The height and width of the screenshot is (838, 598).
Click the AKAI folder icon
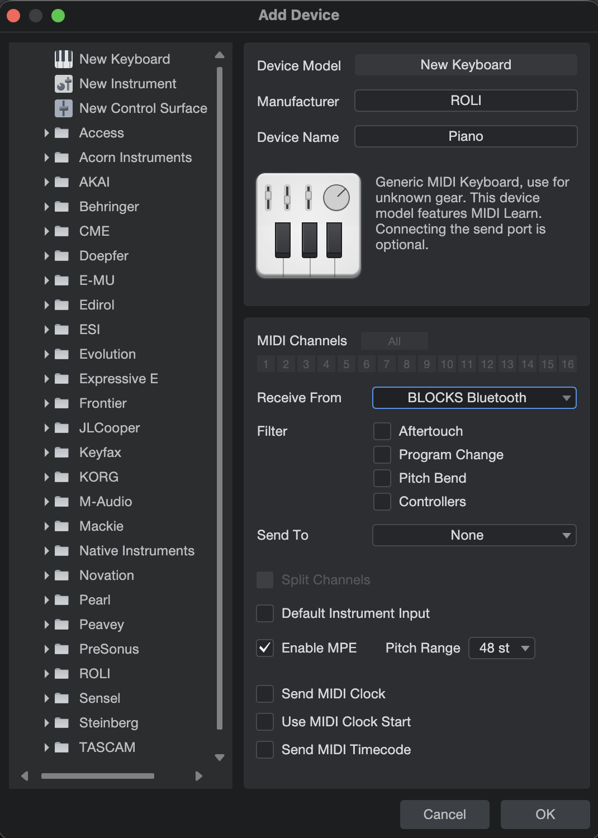61,182
